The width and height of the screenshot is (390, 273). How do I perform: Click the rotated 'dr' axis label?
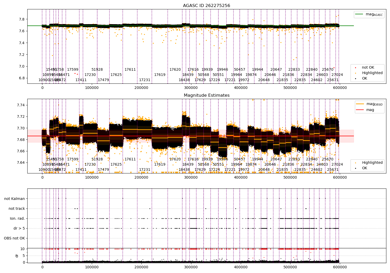pos(17,256)
